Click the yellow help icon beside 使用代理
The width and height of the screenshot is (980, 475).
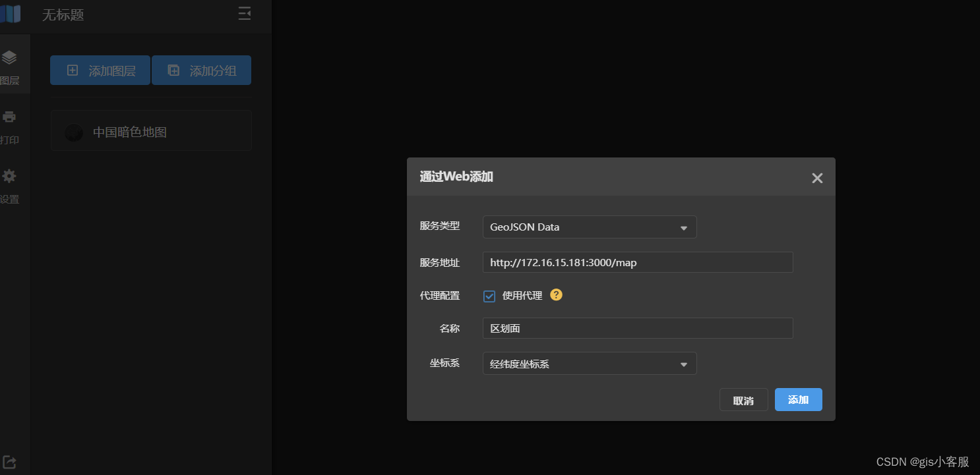tap(557, 295)
